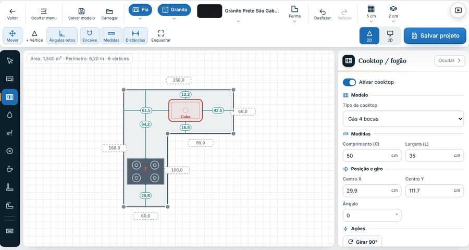This screenshot has width=469, height=250.
Task: Click the 90,0 dimension label
Action: point(201,143)
